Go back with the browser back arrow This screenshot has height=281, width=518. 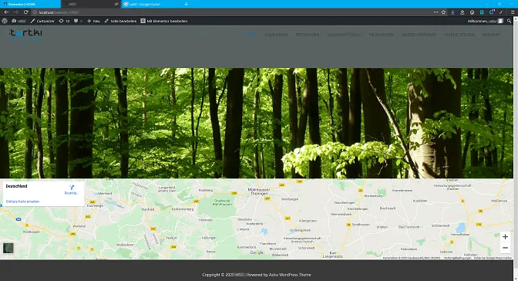coord(6,12)
